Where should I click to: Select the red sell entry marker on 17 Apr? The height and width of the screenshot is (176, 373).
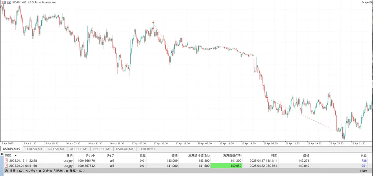(x=153, y=22)
